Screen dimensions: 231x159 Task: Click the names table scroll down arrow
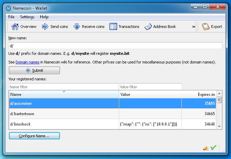(x=219, y=126)
